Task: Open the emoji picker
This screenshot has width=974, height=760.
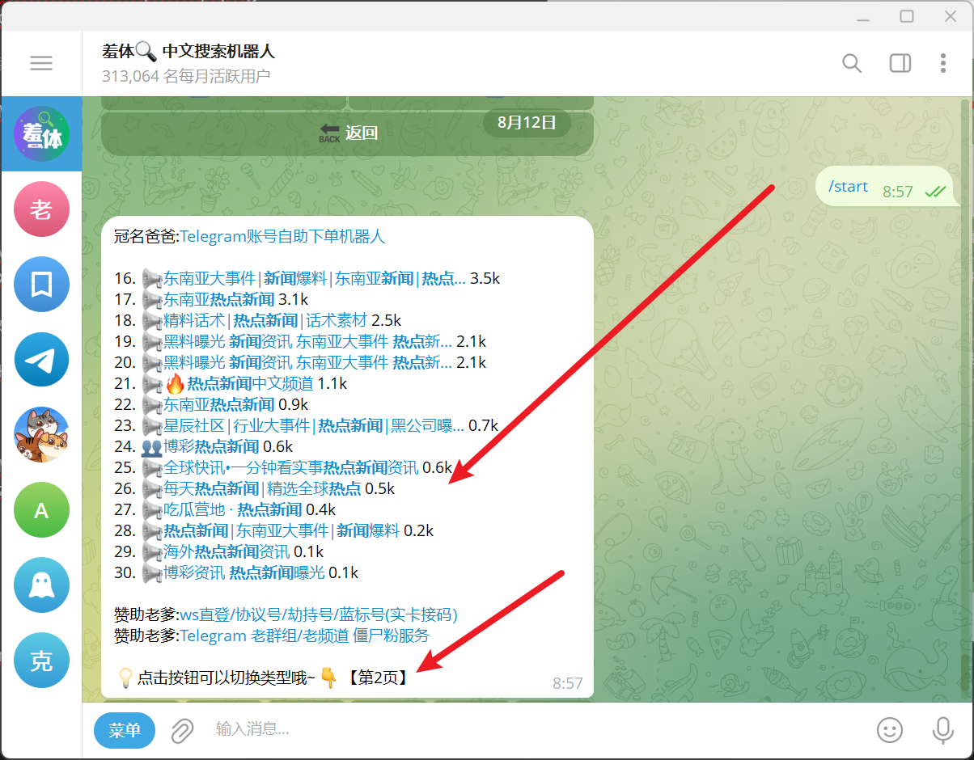Action: 889,730
